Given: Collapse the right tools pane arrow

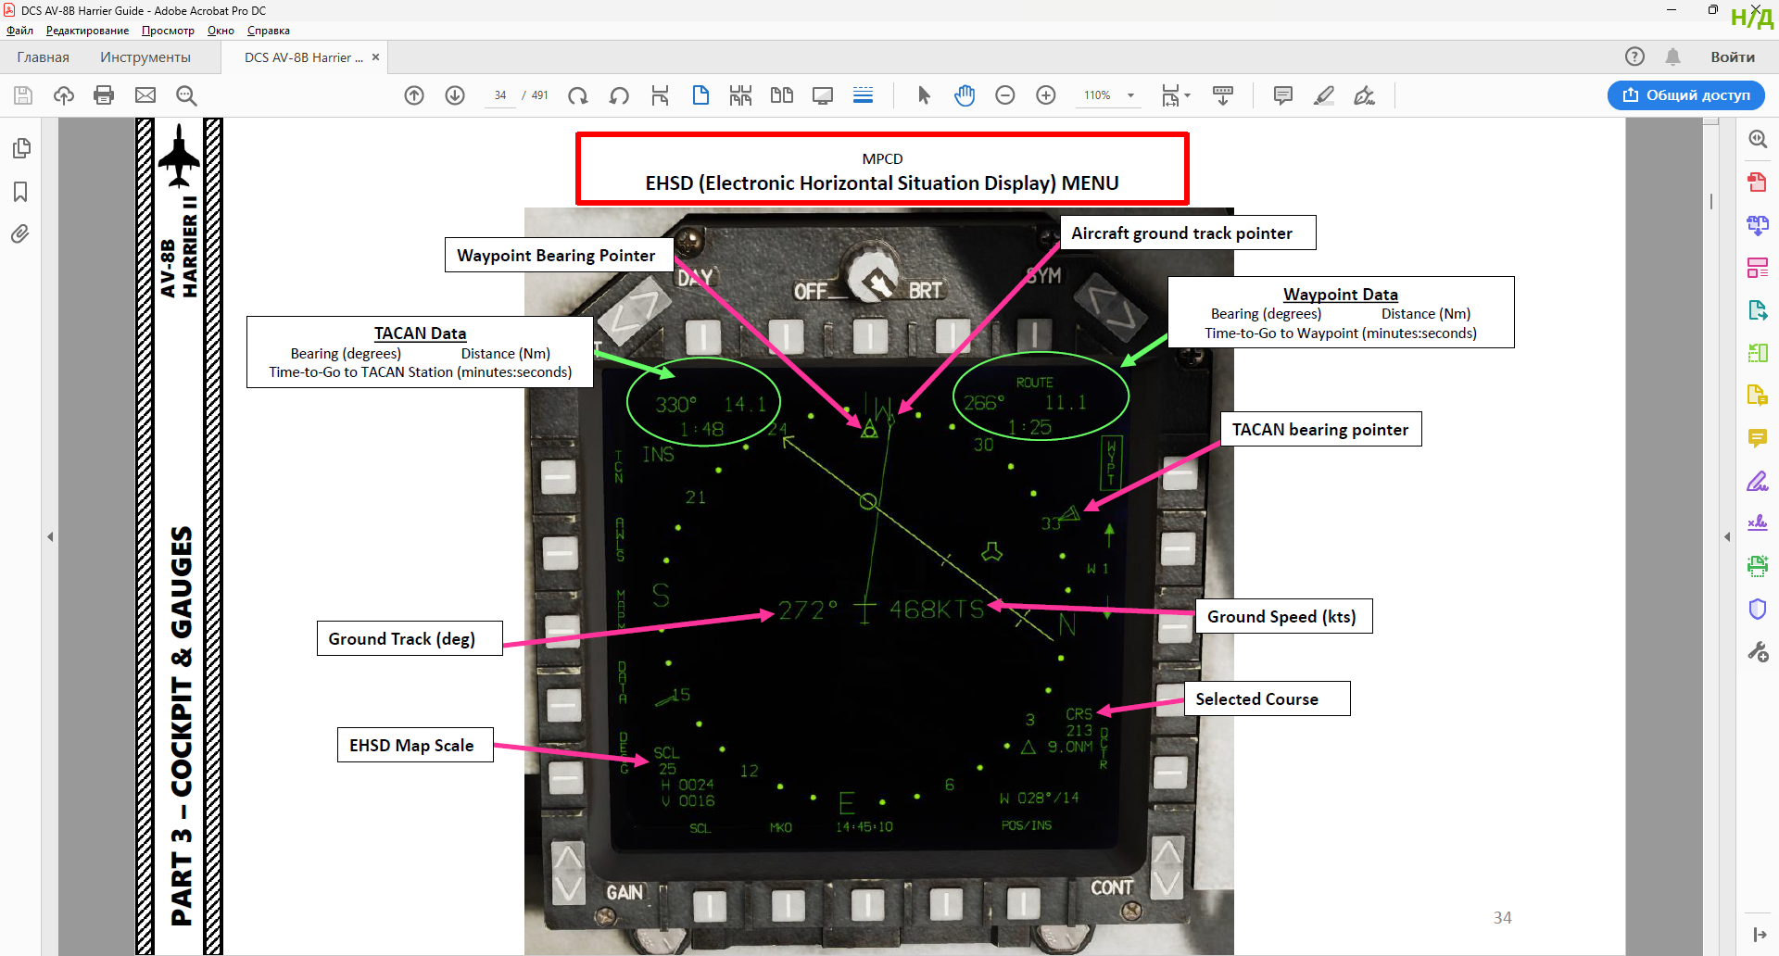Looking at the screenshot, I should point(1727,537).
